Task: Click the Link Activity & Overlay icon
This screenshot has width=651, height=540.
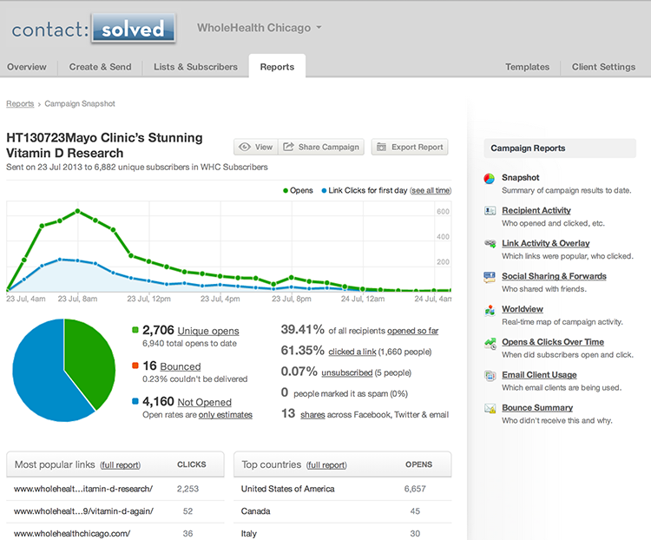Action: coord(490,244)
